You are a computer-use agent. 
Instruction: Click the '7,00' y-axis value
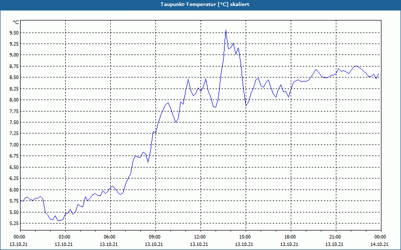point(15,144)
